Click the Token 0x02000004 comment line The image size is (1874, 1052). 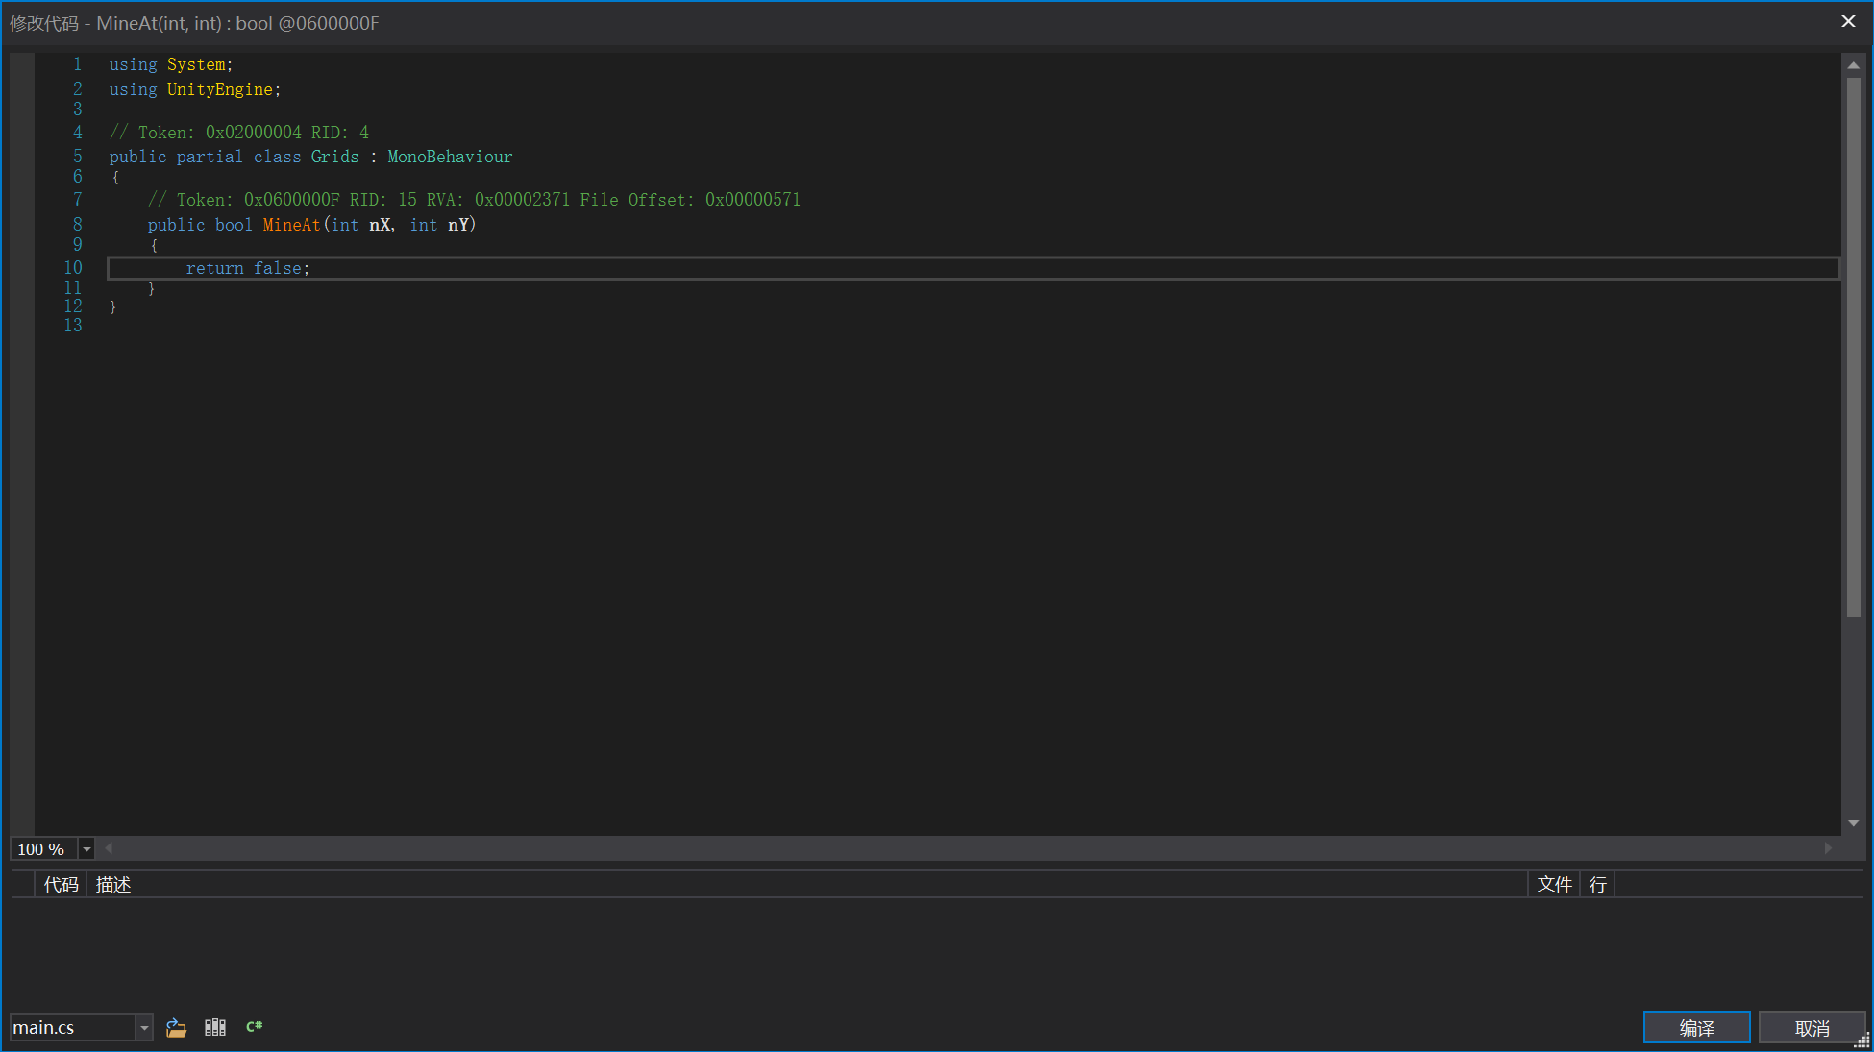click(238, 133)
